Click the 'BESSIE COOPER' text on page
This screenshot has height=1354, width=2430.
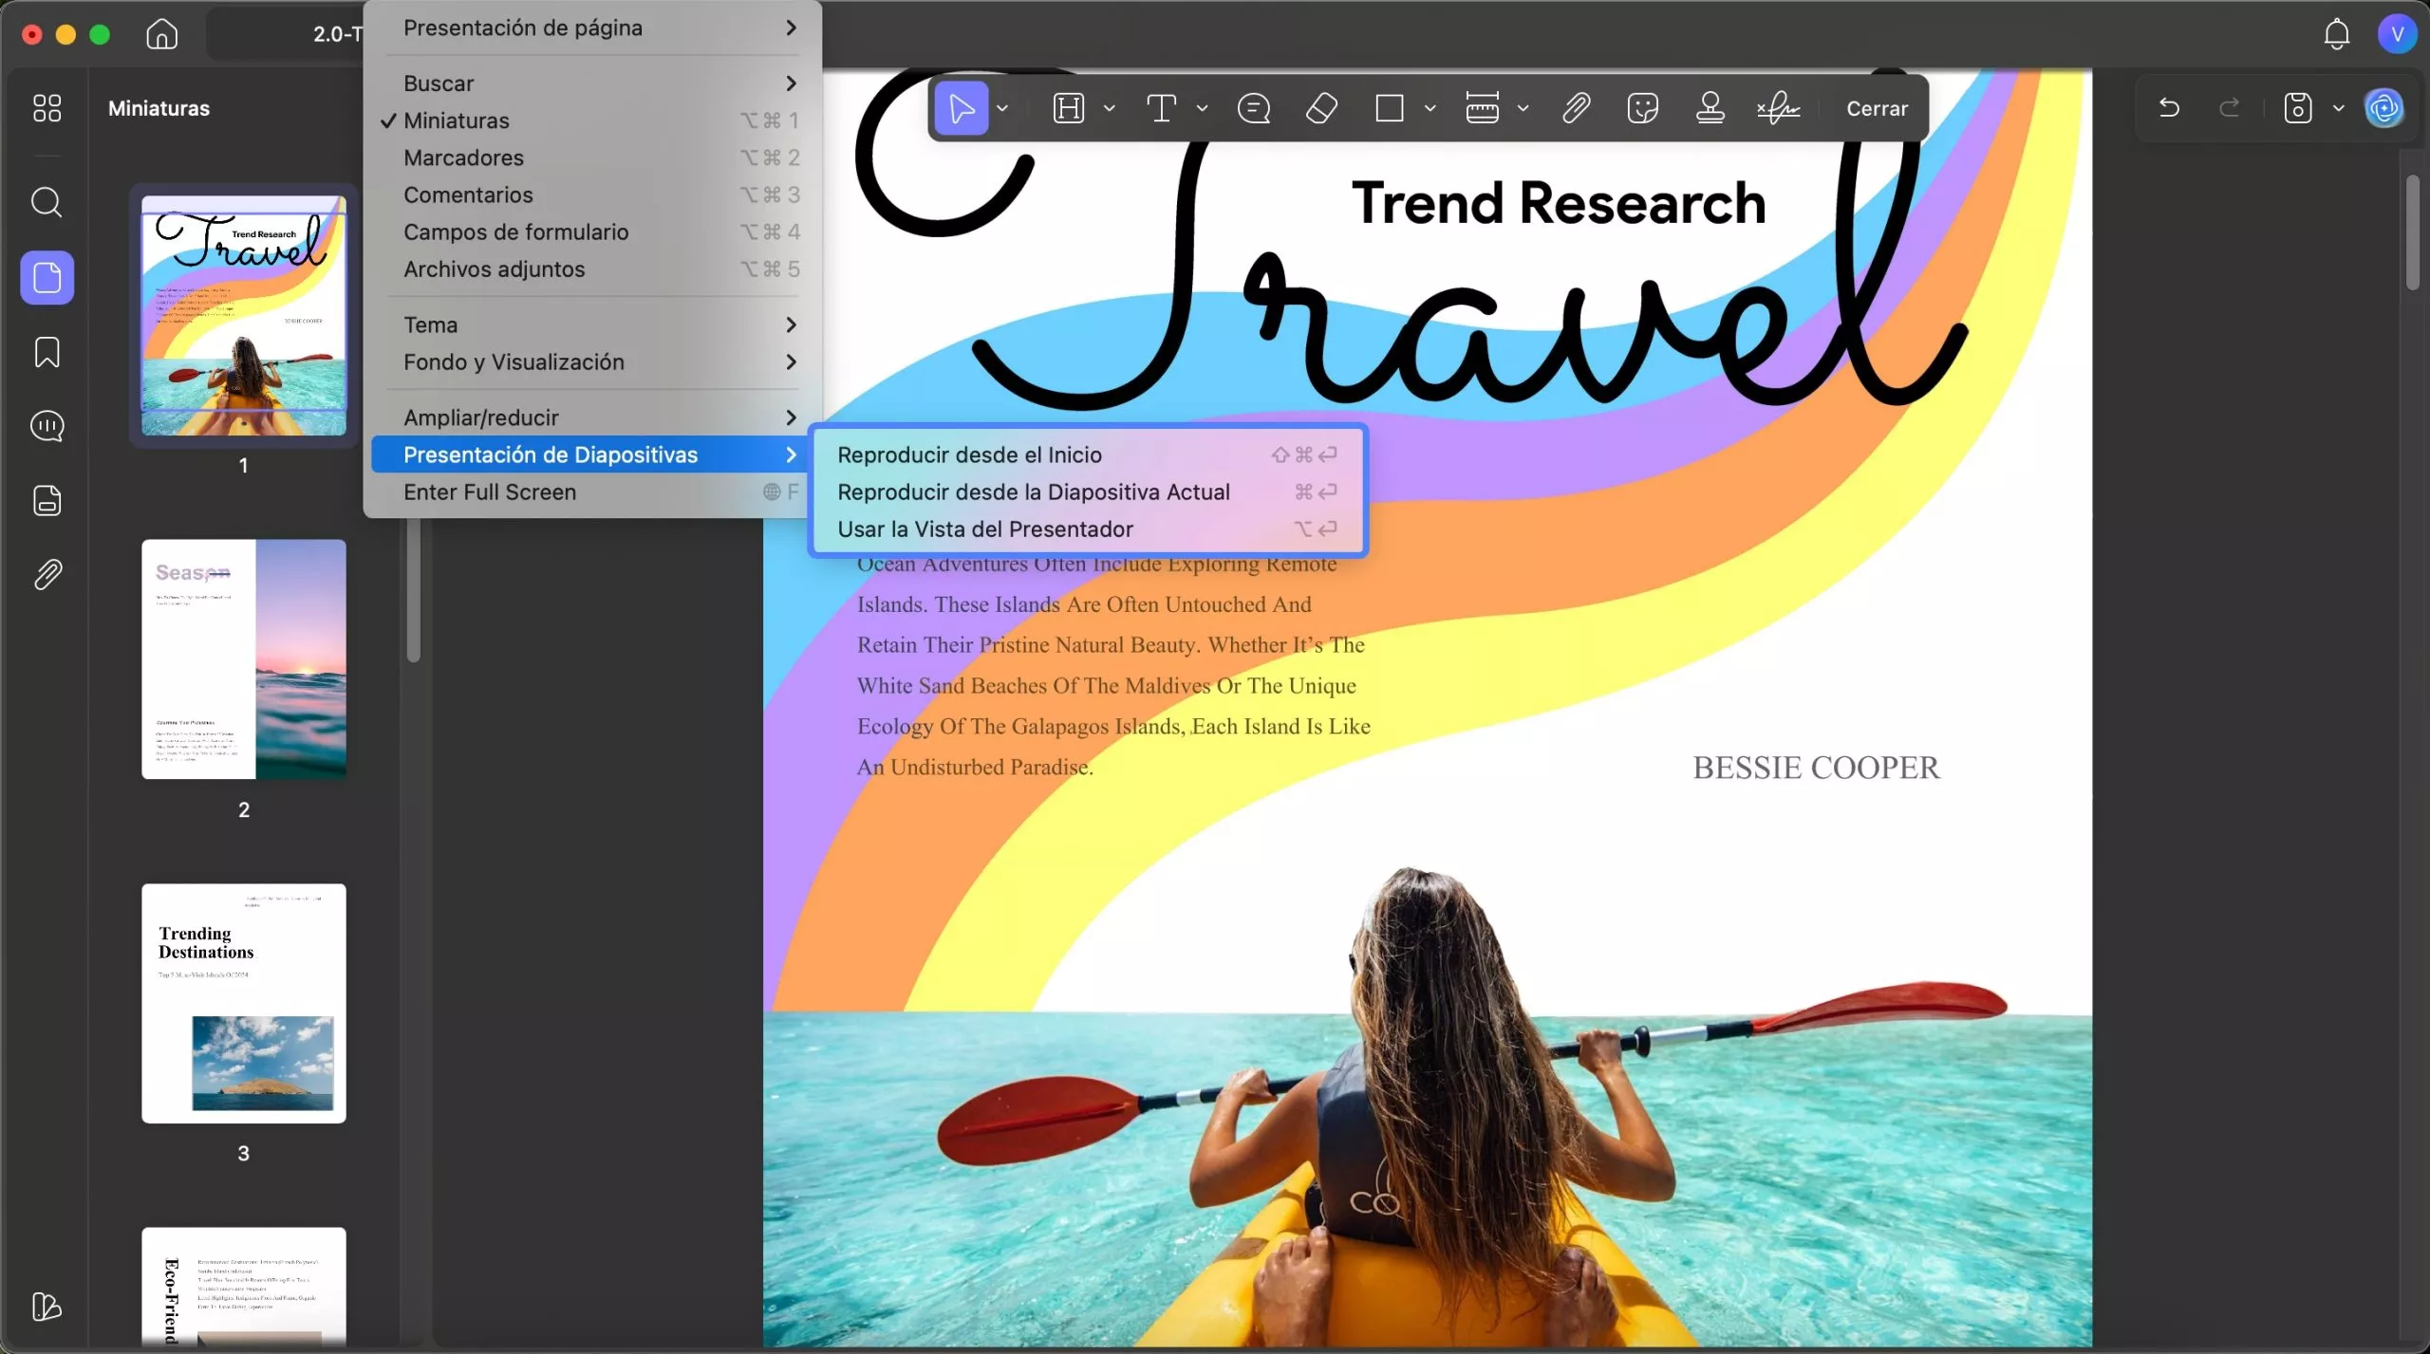[1816, 768]
